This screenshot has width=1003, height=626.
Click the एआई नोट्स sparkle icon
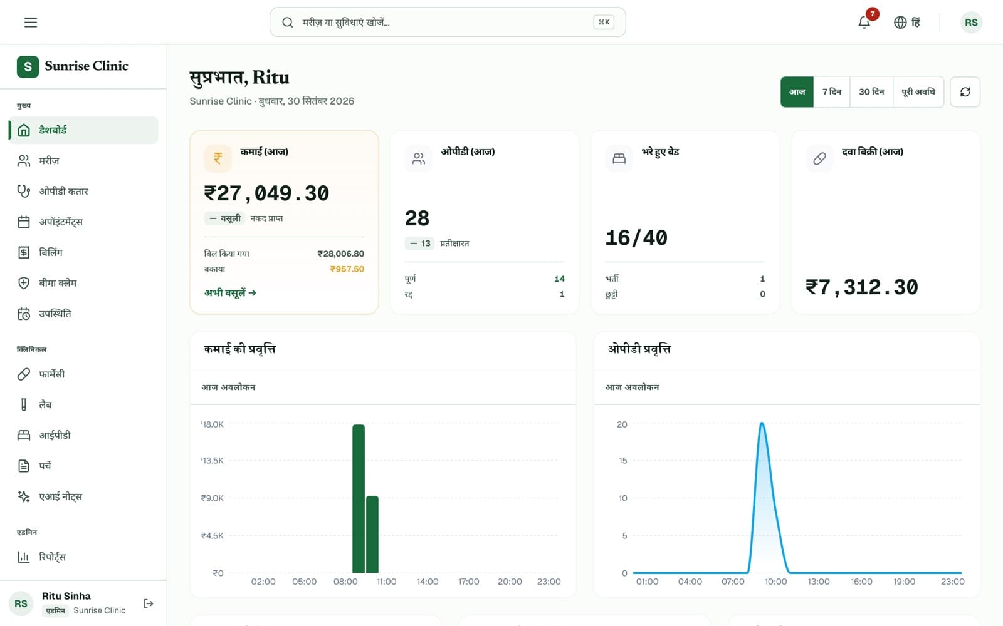click(x=24, y=496)
